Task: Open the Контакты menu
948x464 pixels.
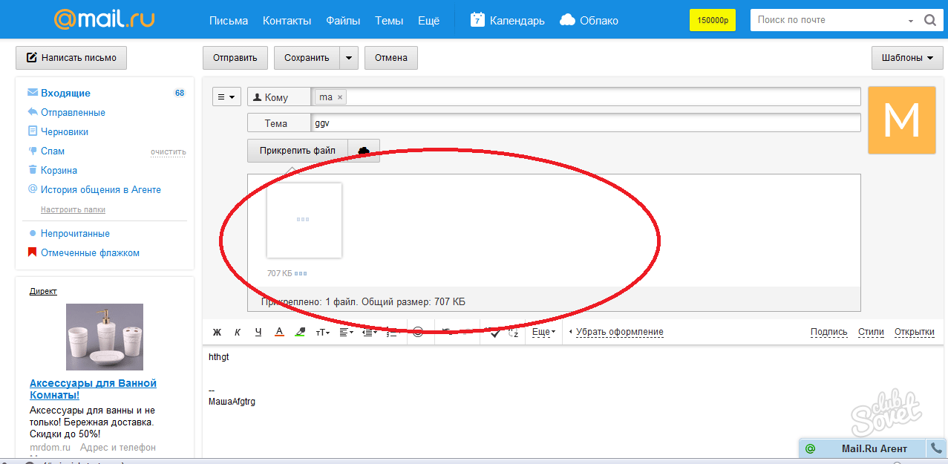Action: tap(287, 21)
